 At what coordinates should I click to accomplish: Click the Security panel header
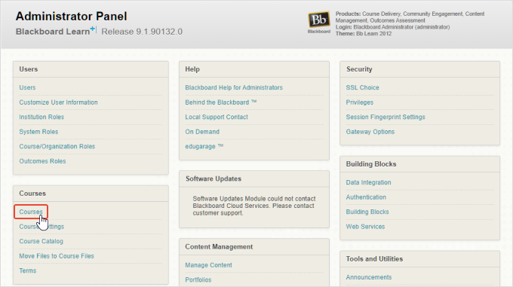tap(419, 69)
